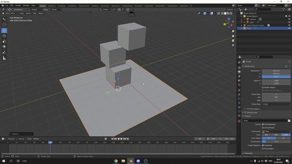Open the Tool properties tab
Viewport: 292px width, 164px height.
tap(239, 62)
